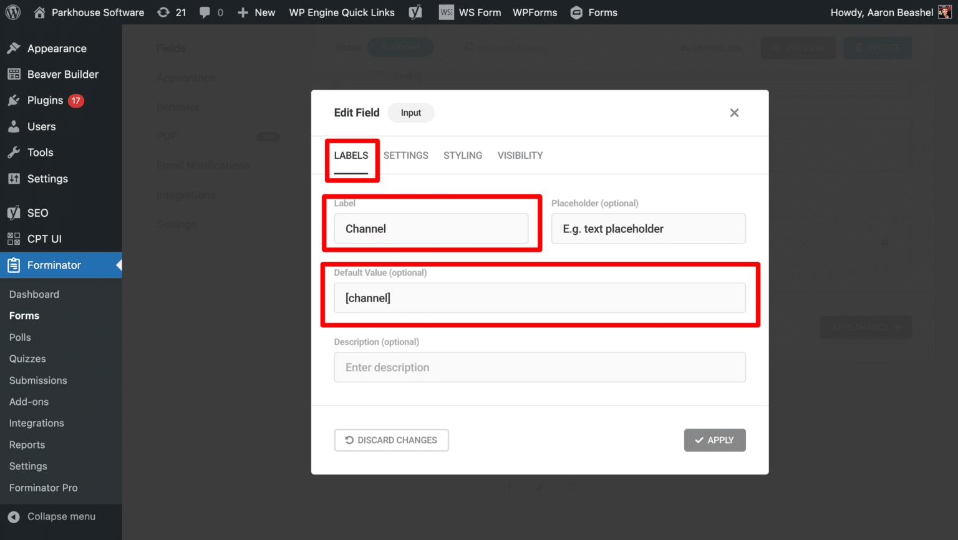Click the CPT UI sidebar icon
Viewport: 958px width, 540px height.
14,239
